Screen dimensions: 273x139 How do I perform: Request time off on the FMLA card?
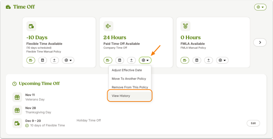click(185, 60)
